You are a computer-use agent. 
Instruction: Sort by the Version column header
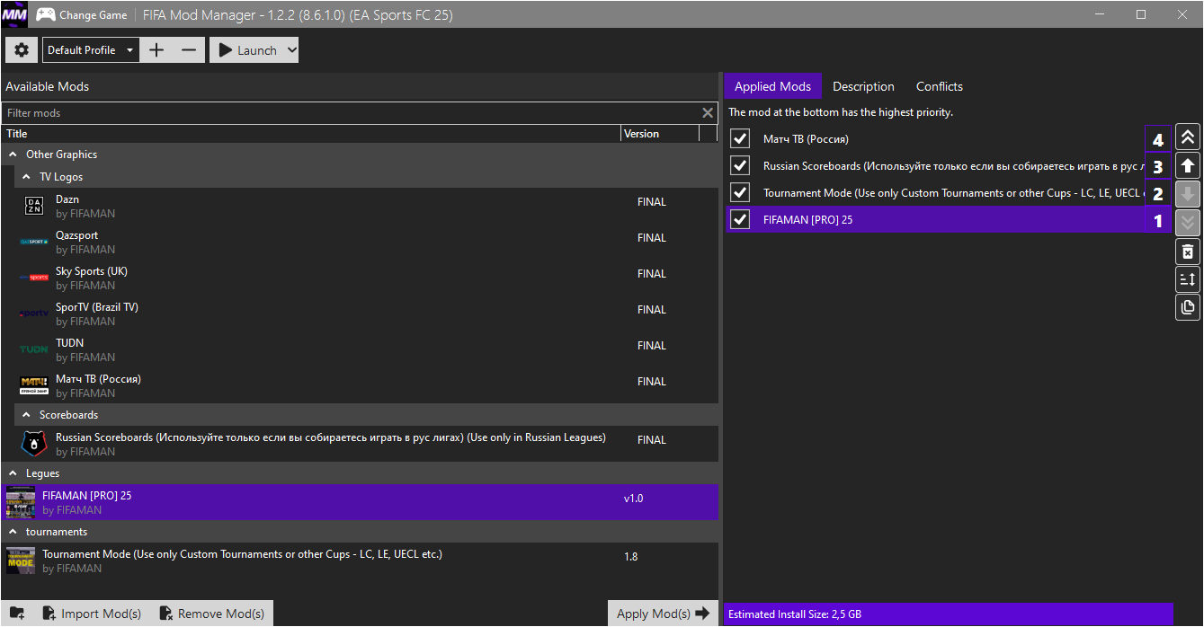point(659,134)
